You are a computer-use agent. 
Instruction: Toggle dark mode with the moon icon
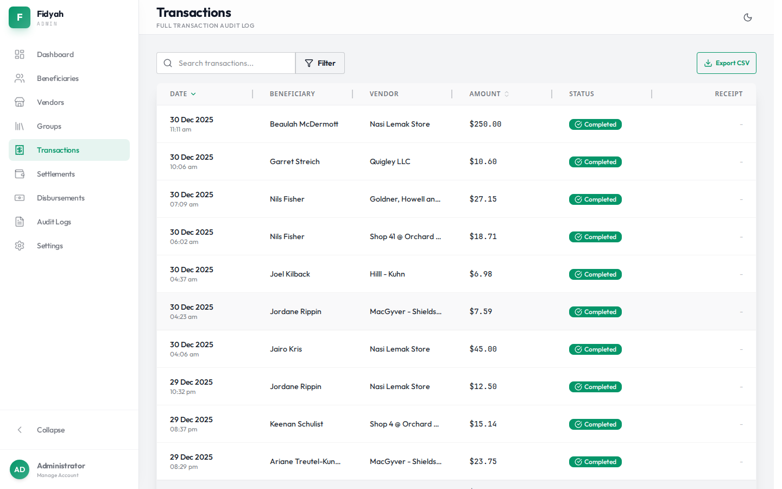[x=748, y=17]
